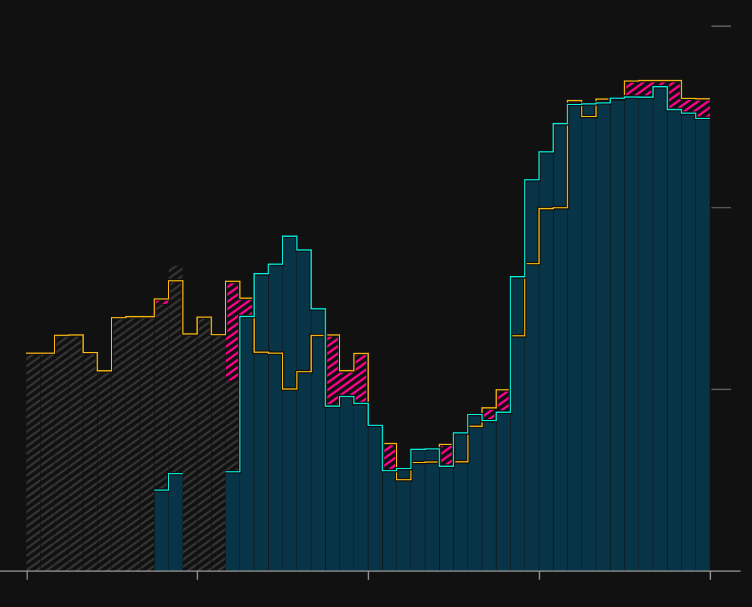Select the leftmost gray hatched bar
Image resolution: width=752 pixels, height=607 pixels.
click(x=33, y=461)
